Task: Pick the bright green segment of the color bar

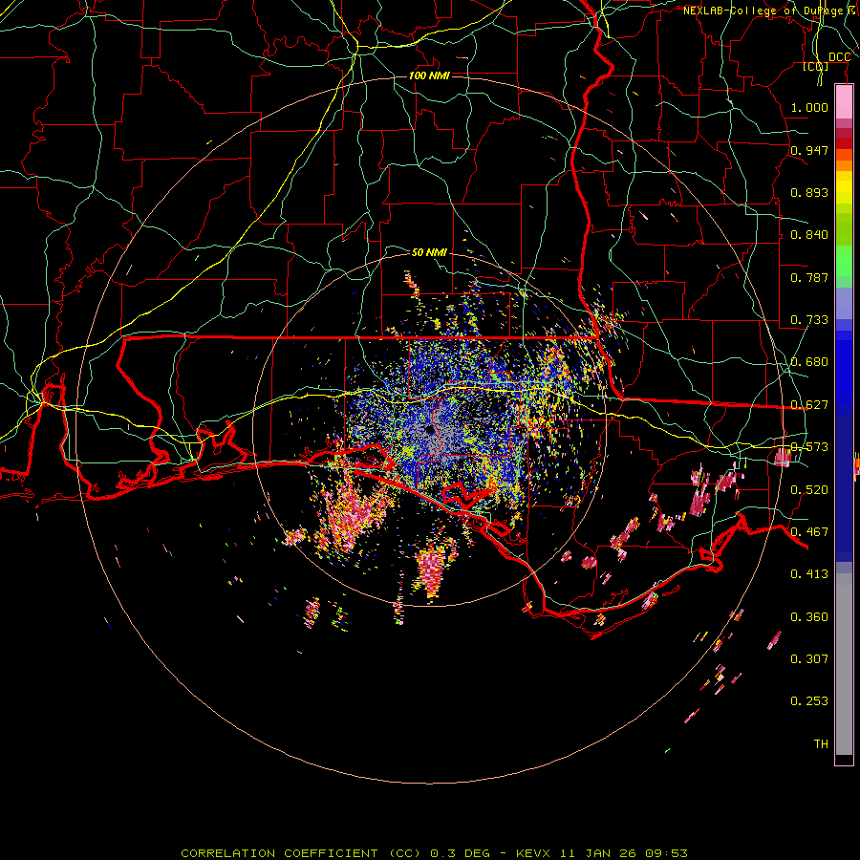Action: point(844,261)
